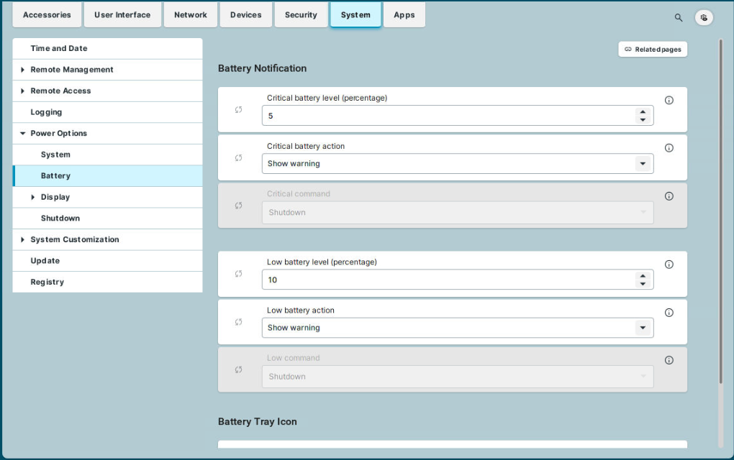The image size is (734, 460).
Task: Click info icon for Low battery level
Action: (x=669, y=264)
